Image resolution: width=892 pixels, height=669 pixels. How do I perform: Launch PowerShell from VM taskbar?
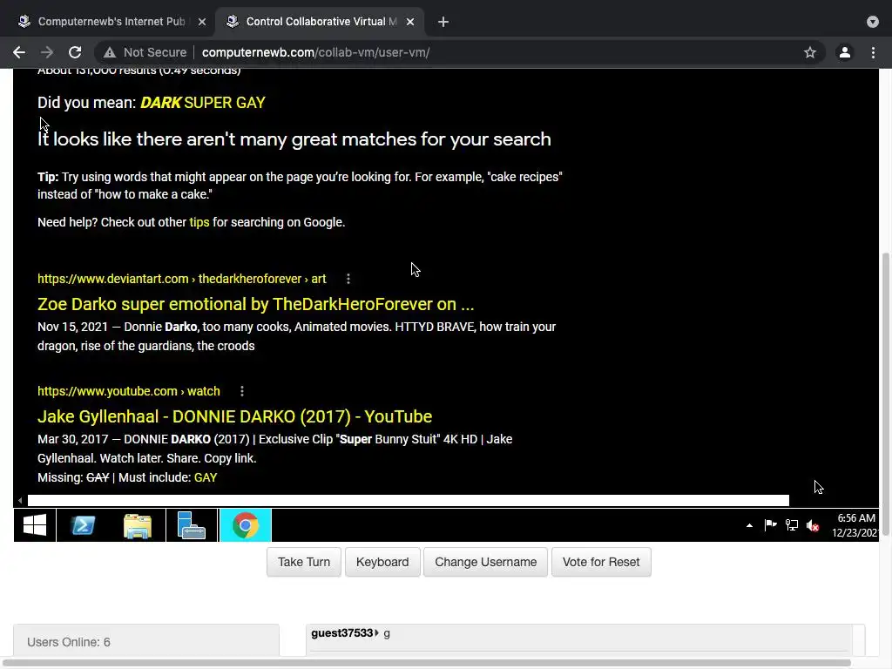tap(83, 525)
